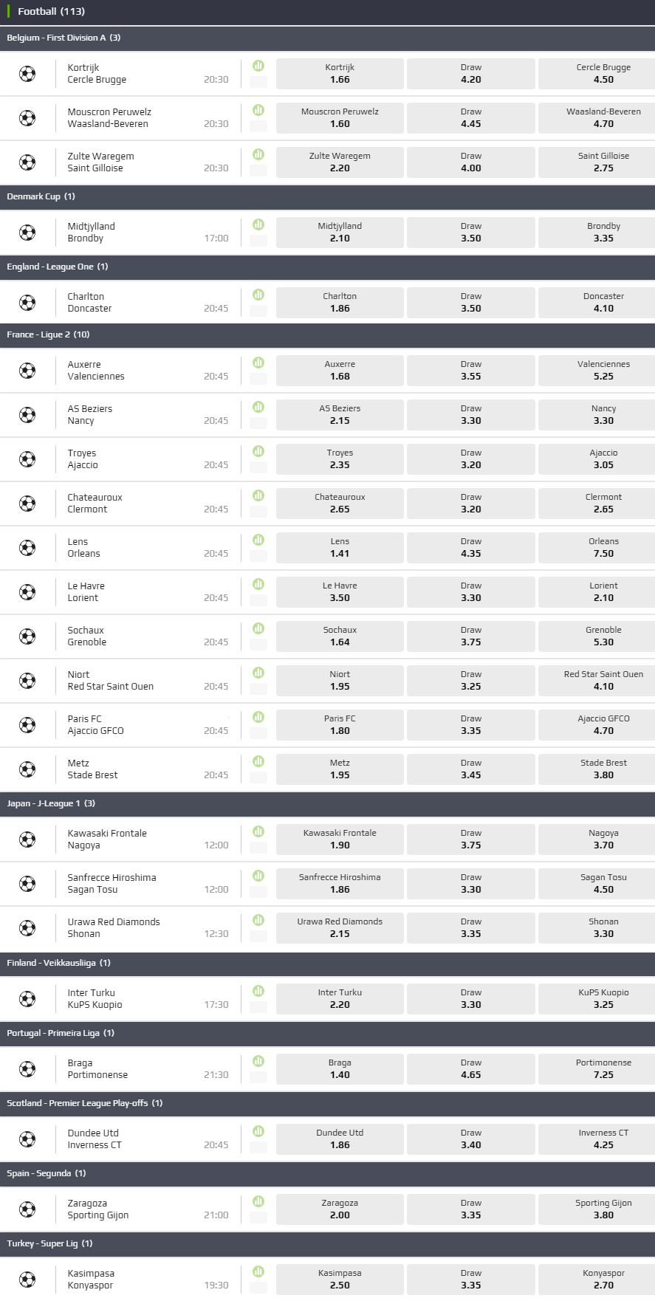Select Le Havre home win at 3.50

point(340,592)
